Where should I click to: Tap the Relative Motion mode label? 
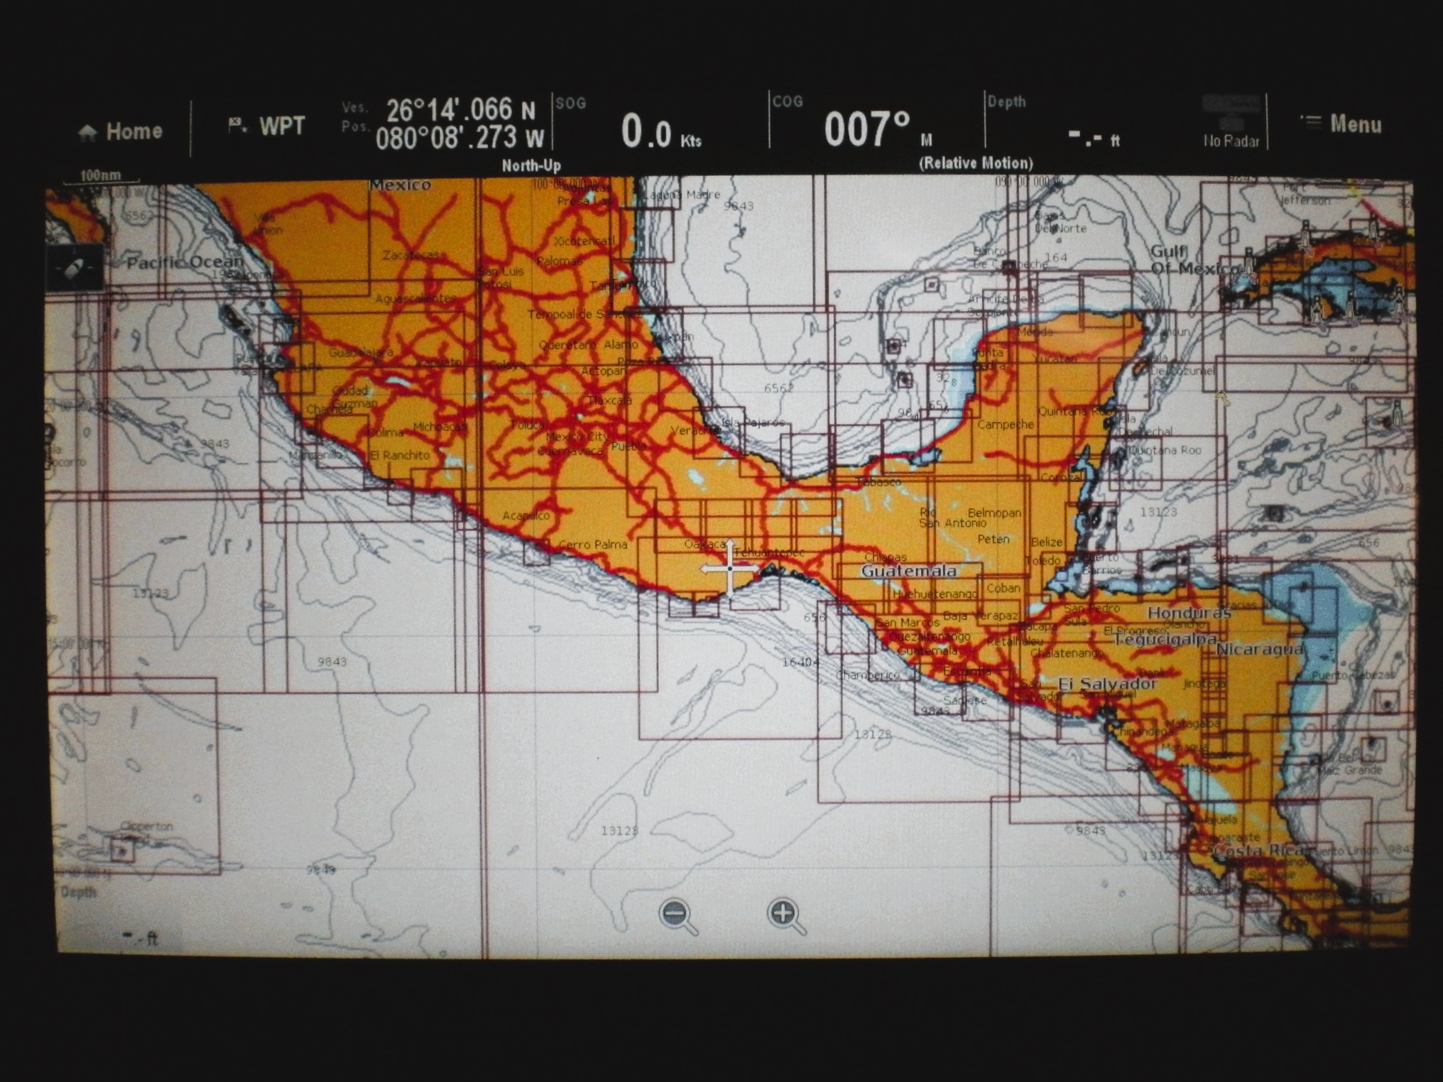coord(976,163)
